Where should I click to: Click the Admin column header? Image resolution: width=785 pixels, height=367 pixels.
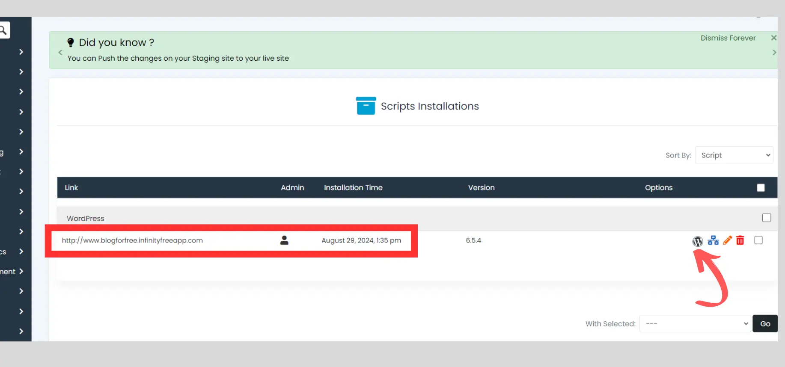pos(292,187)
